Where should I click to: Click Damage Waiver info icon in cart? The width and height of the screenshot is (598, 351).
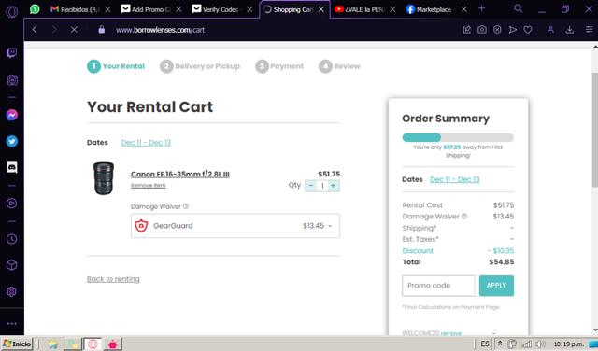point(186,206)
